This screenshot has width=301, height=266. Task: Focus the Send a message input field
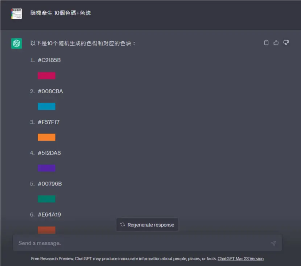tap(147, 243)
